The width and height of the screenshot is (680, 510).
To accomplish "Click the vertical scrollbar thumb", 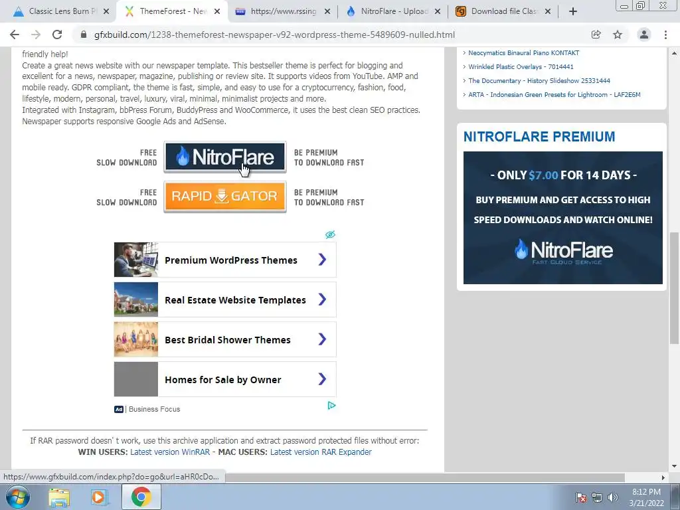I will (x=674, y=288).
